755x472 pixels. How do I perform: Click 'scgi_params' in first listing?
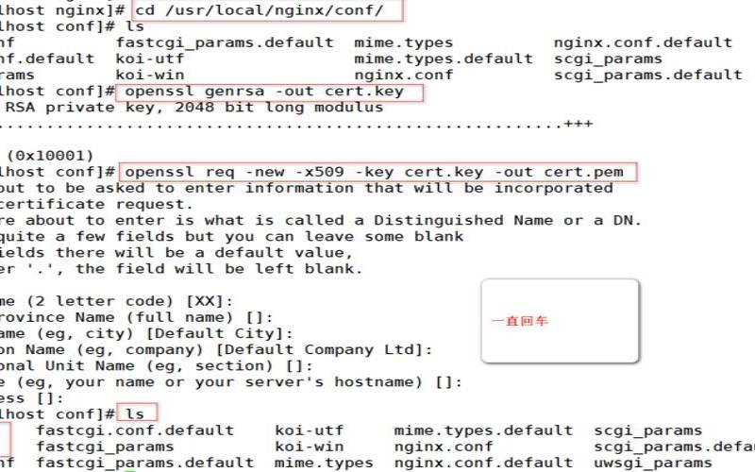click(608, 59)
